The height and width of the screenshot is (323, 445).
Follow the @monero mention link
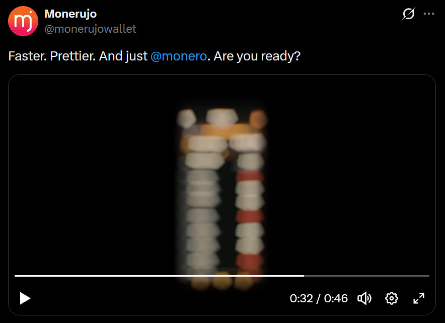click(179, 56)
